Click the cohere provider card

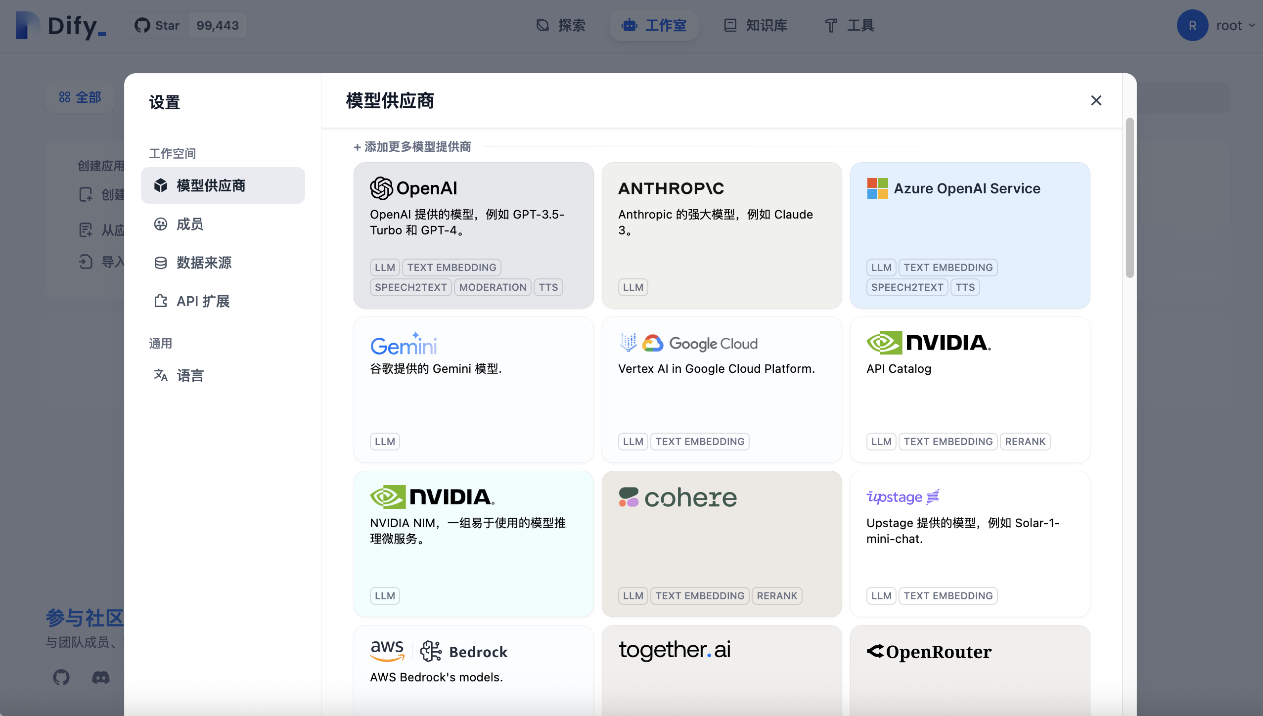coord(722,543)
